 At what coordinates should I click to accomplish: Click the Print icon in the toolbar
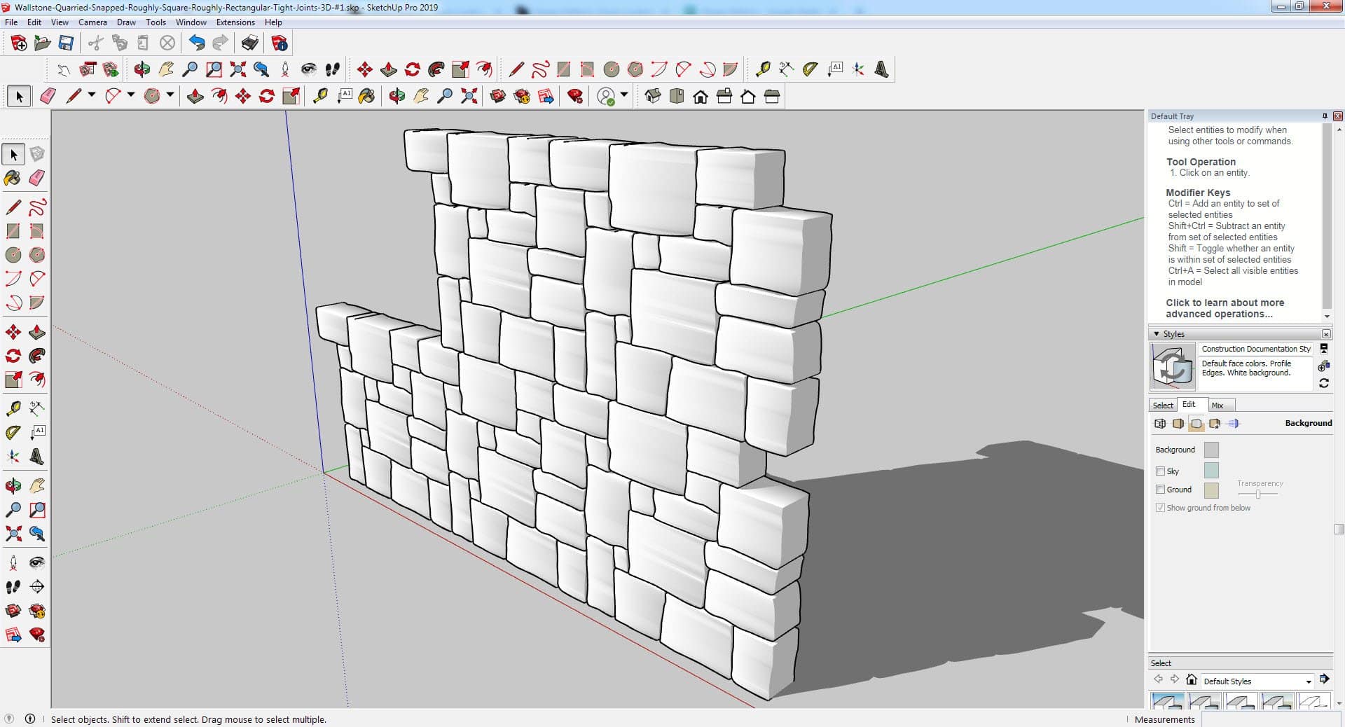(x=249, y=43)
